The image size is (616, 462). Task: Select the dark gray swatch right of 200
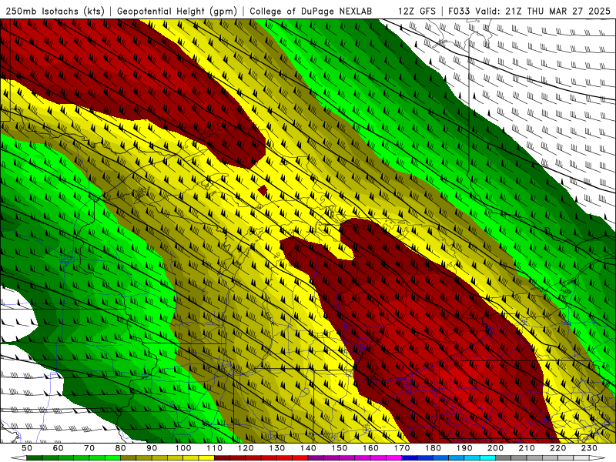point(504,458)
